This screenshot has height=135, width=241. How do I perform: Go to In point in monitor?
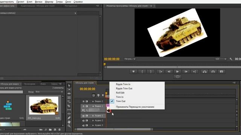(161, 72)
